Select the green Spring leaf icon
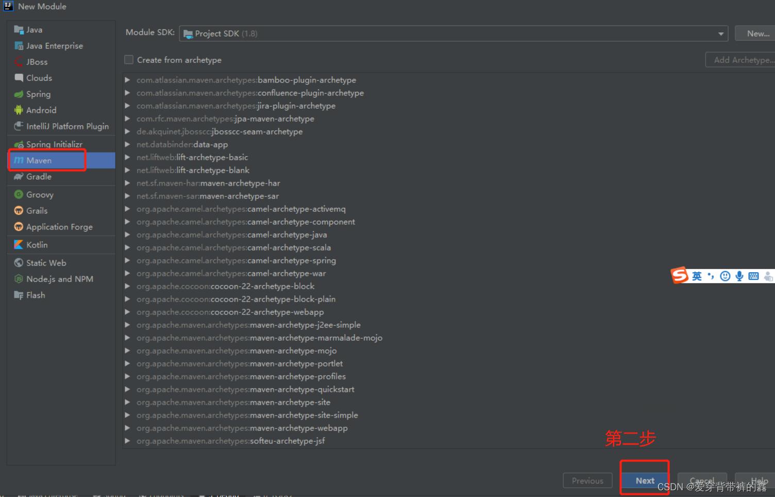This screenshot has height=497, width=775. click(19, 94)
